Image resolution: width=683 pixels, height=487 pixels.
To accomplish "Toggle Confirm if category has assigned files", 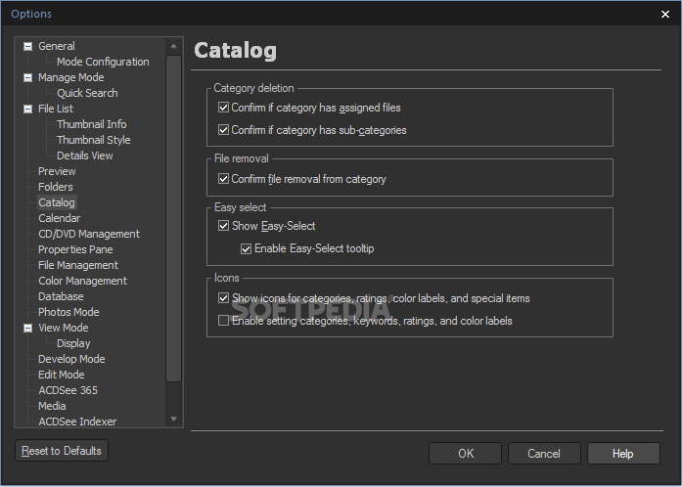I will [x=223, y=108].
